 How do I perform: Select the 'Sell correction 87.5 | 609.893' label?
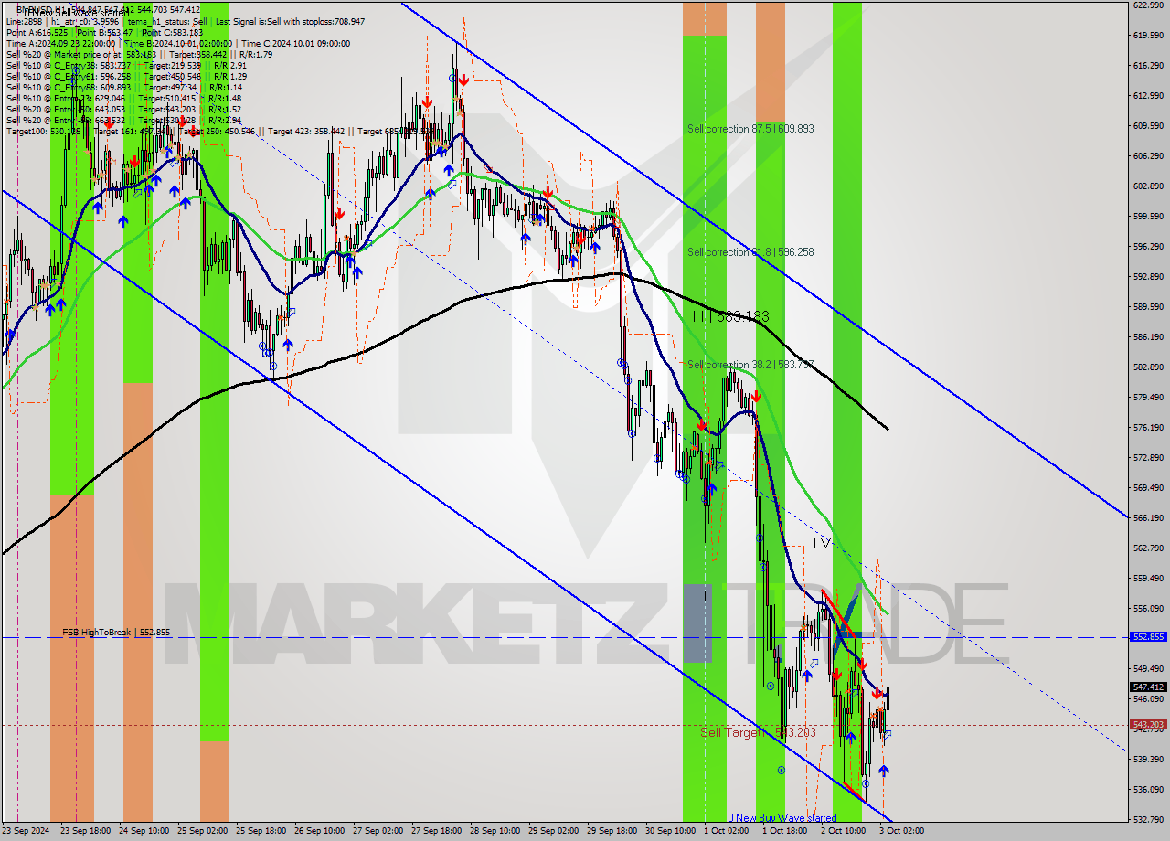tap(750, 129)
